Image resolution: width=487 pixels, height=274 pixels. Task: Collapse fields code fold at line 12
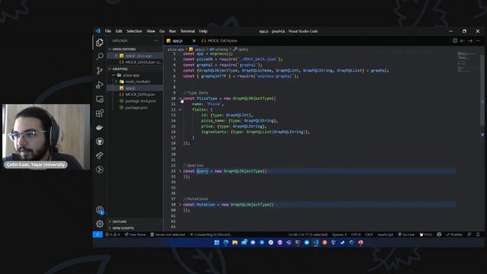180,110
